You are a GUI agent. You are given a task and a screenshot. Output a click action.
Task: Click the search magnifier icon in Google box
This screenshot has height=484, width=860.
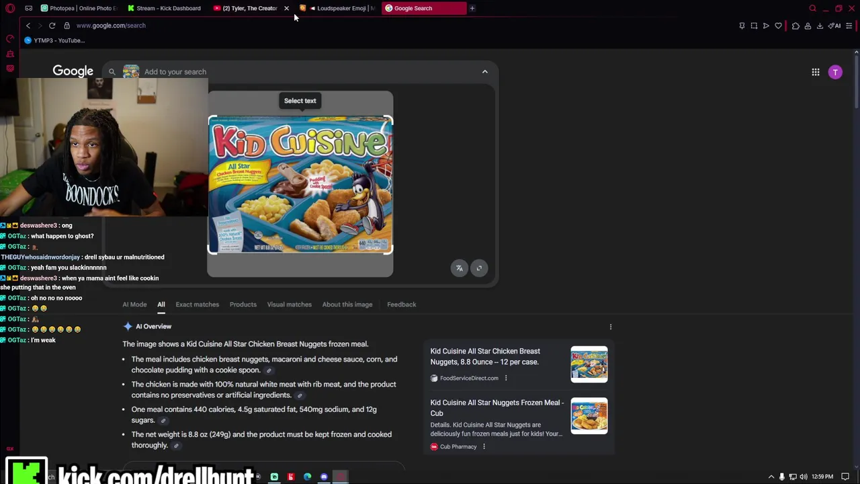click(112, 72)
